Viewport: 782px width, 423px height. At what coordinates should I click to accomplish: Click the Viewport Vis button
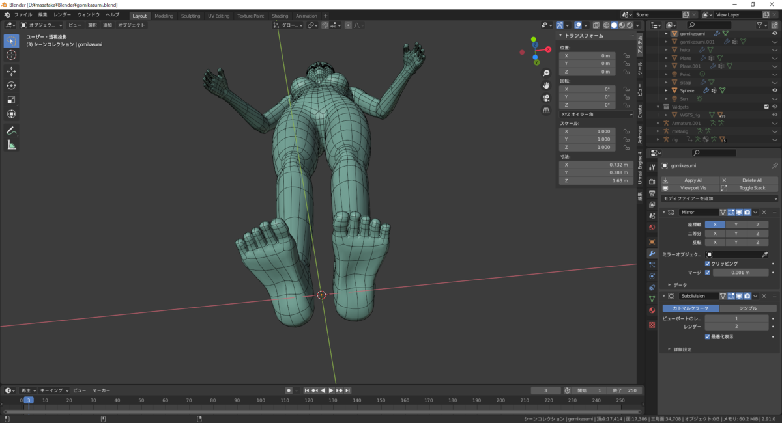tap(690, 188)
